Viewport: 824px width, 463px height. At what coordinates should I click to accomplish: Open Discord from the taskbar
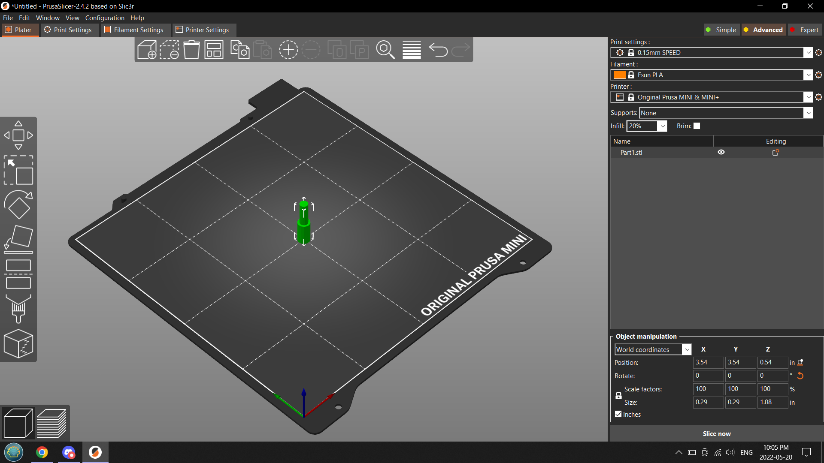click(69, 452)
